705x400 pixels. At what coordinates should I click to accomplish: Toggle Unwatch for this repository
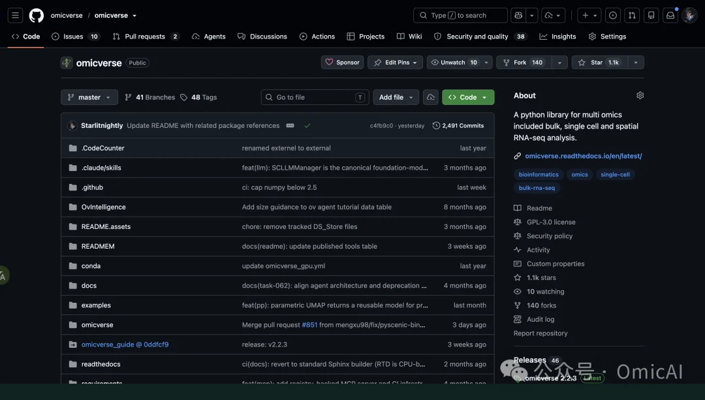[454, 63]
